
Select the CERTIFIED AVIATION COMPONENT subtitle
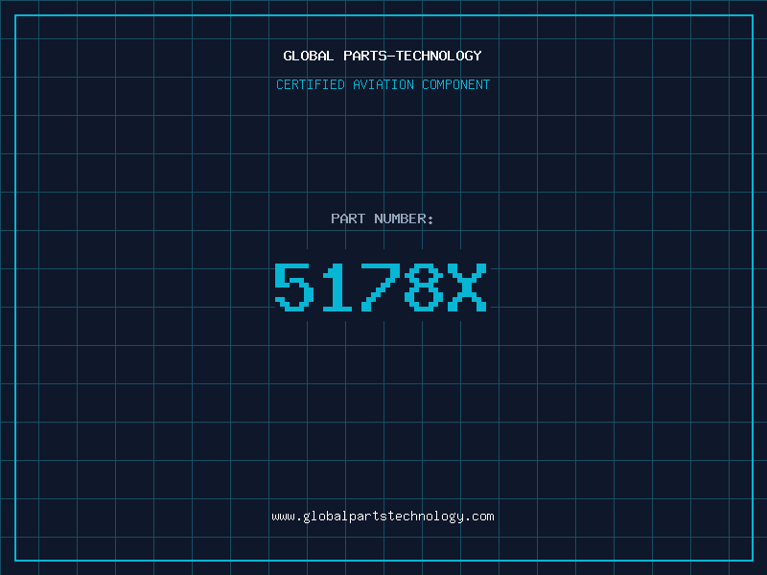[x=383, y=84]
